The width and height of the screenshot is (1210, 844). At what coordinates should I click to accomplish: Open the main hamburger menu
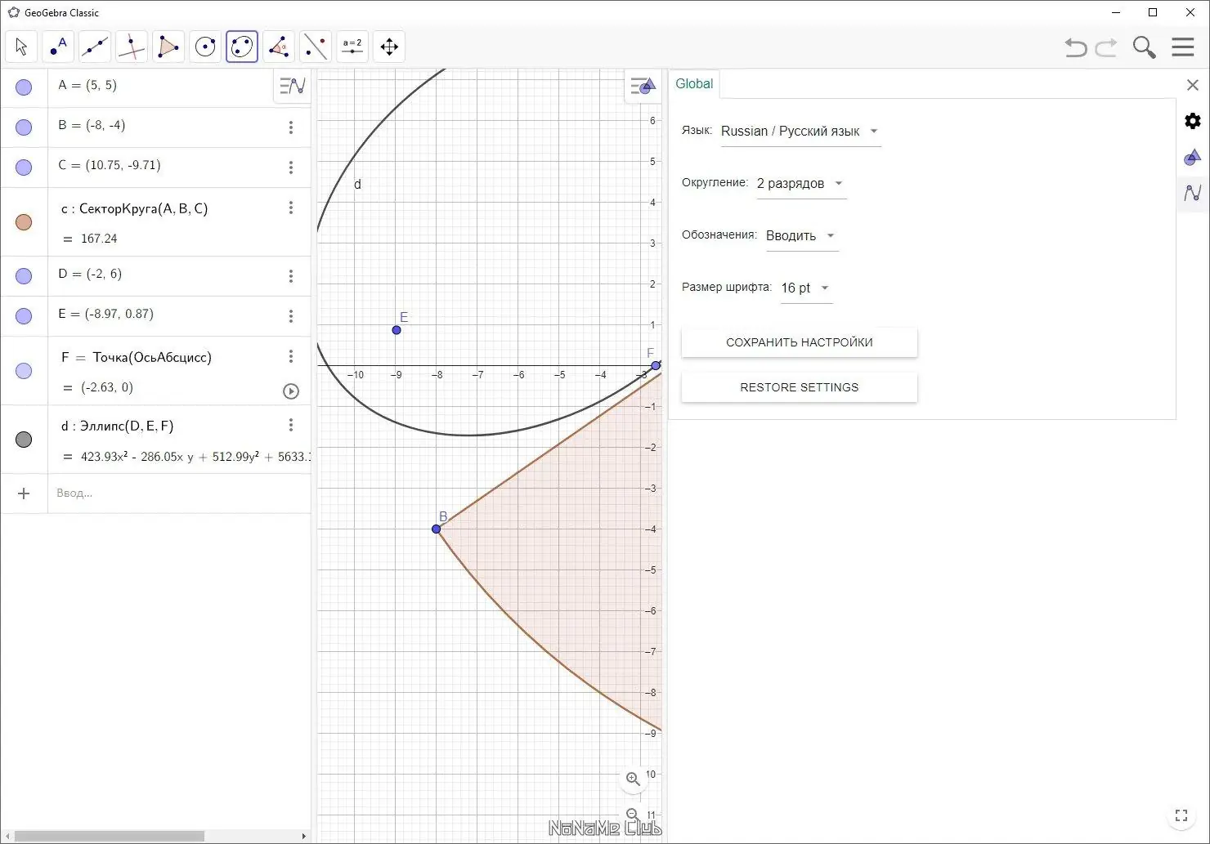[x=1183, y=47]
